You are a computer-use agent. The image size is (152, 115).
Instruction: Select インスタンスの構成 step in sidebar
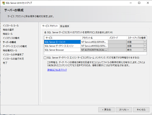click(11, 38)
